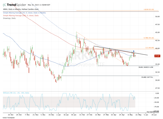
Task: Click the '8. May' date axis label
Action: (130, 115)
